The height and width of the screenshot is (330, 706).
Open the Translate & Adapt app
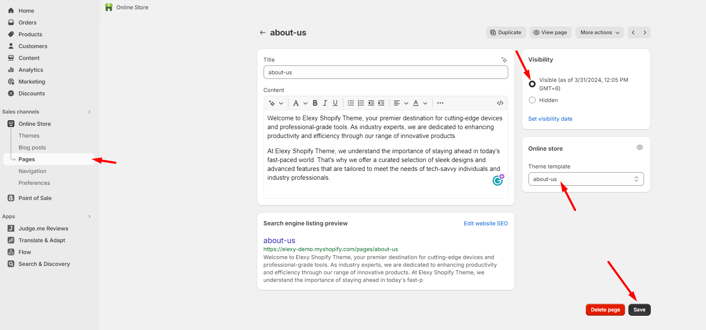[42, 240]
